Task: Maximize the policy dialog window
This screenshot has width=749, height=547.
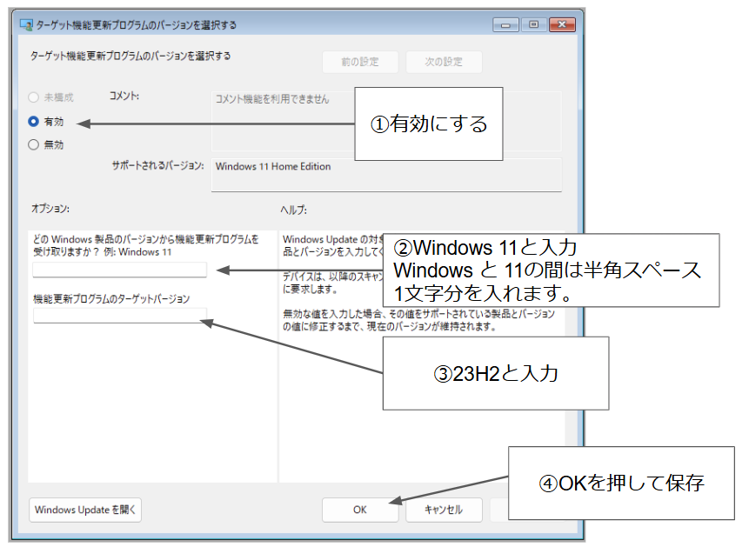Action: 533,25
